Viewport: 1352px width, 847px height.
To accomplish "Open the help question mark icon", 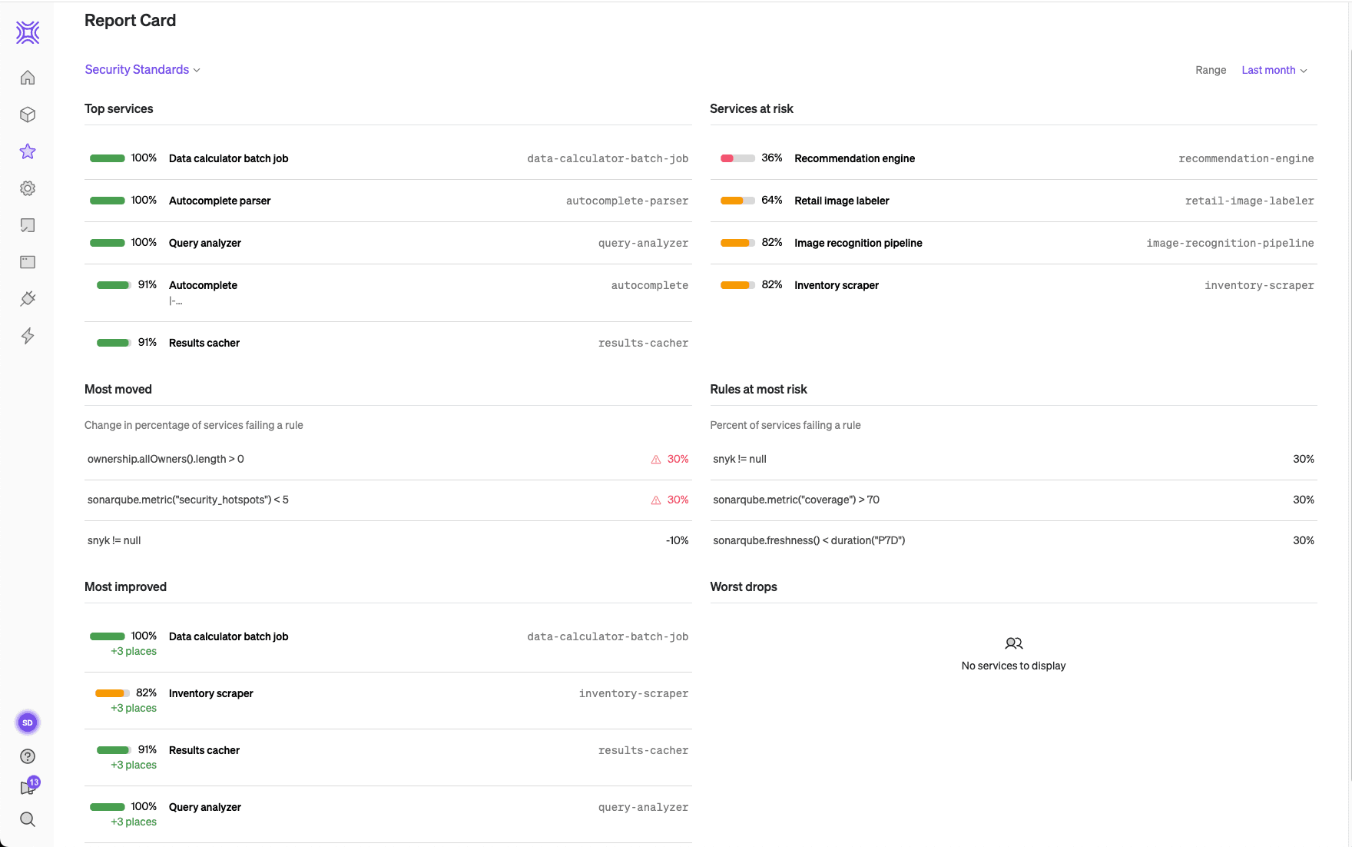I will [x=28, y=756].
